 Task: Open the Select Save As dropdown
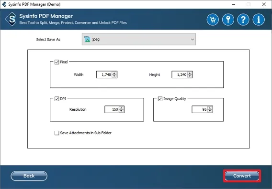tap(139, 39)
